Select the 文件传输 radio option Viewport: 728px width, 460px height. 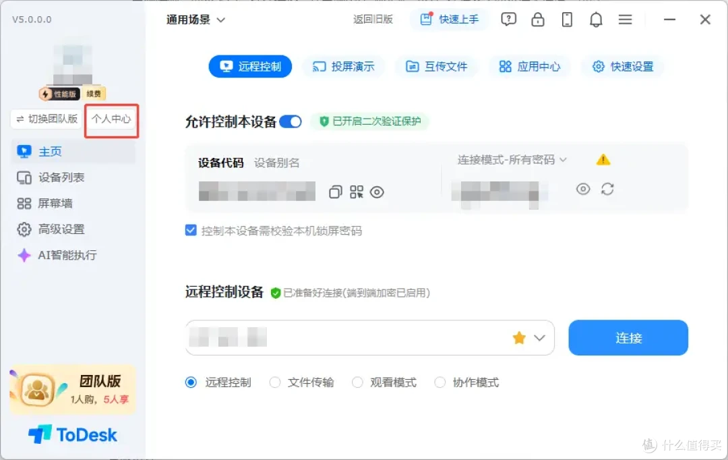pyautogui.click(x=275, y=382)
